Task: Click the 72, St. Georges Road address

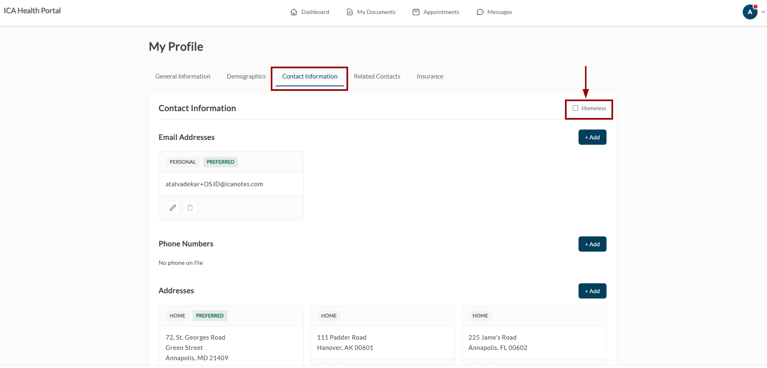Action: click(x=195, y=338)
